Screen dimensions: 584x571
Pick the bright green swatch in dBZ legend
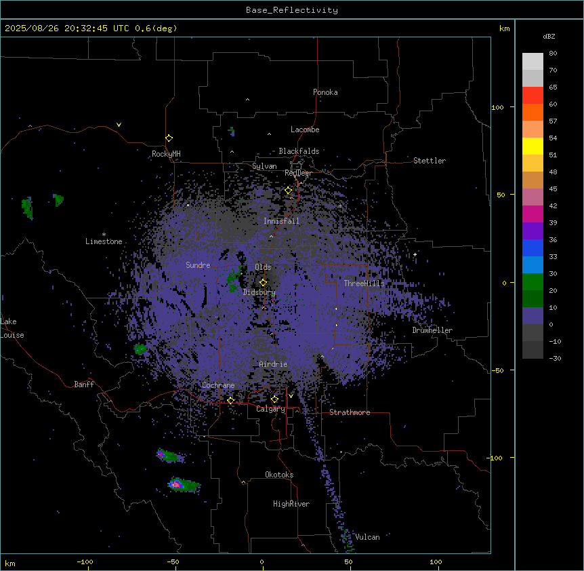pyautogui.click(x=533, y=282)
